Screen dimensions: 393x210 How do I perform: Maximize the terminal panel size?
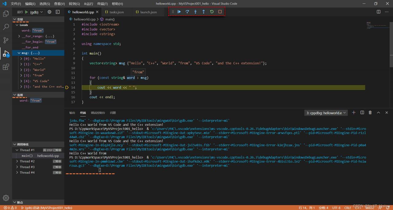coord(378,113)
